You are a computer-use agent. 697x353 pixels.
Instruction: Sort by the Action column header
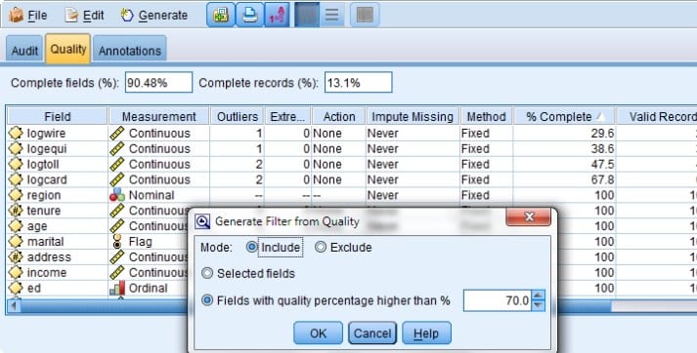339,117
